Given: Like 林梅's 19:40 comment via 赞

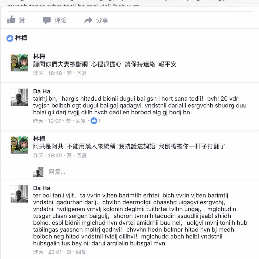Looking at the screenshot, I should tap(69, 155).
